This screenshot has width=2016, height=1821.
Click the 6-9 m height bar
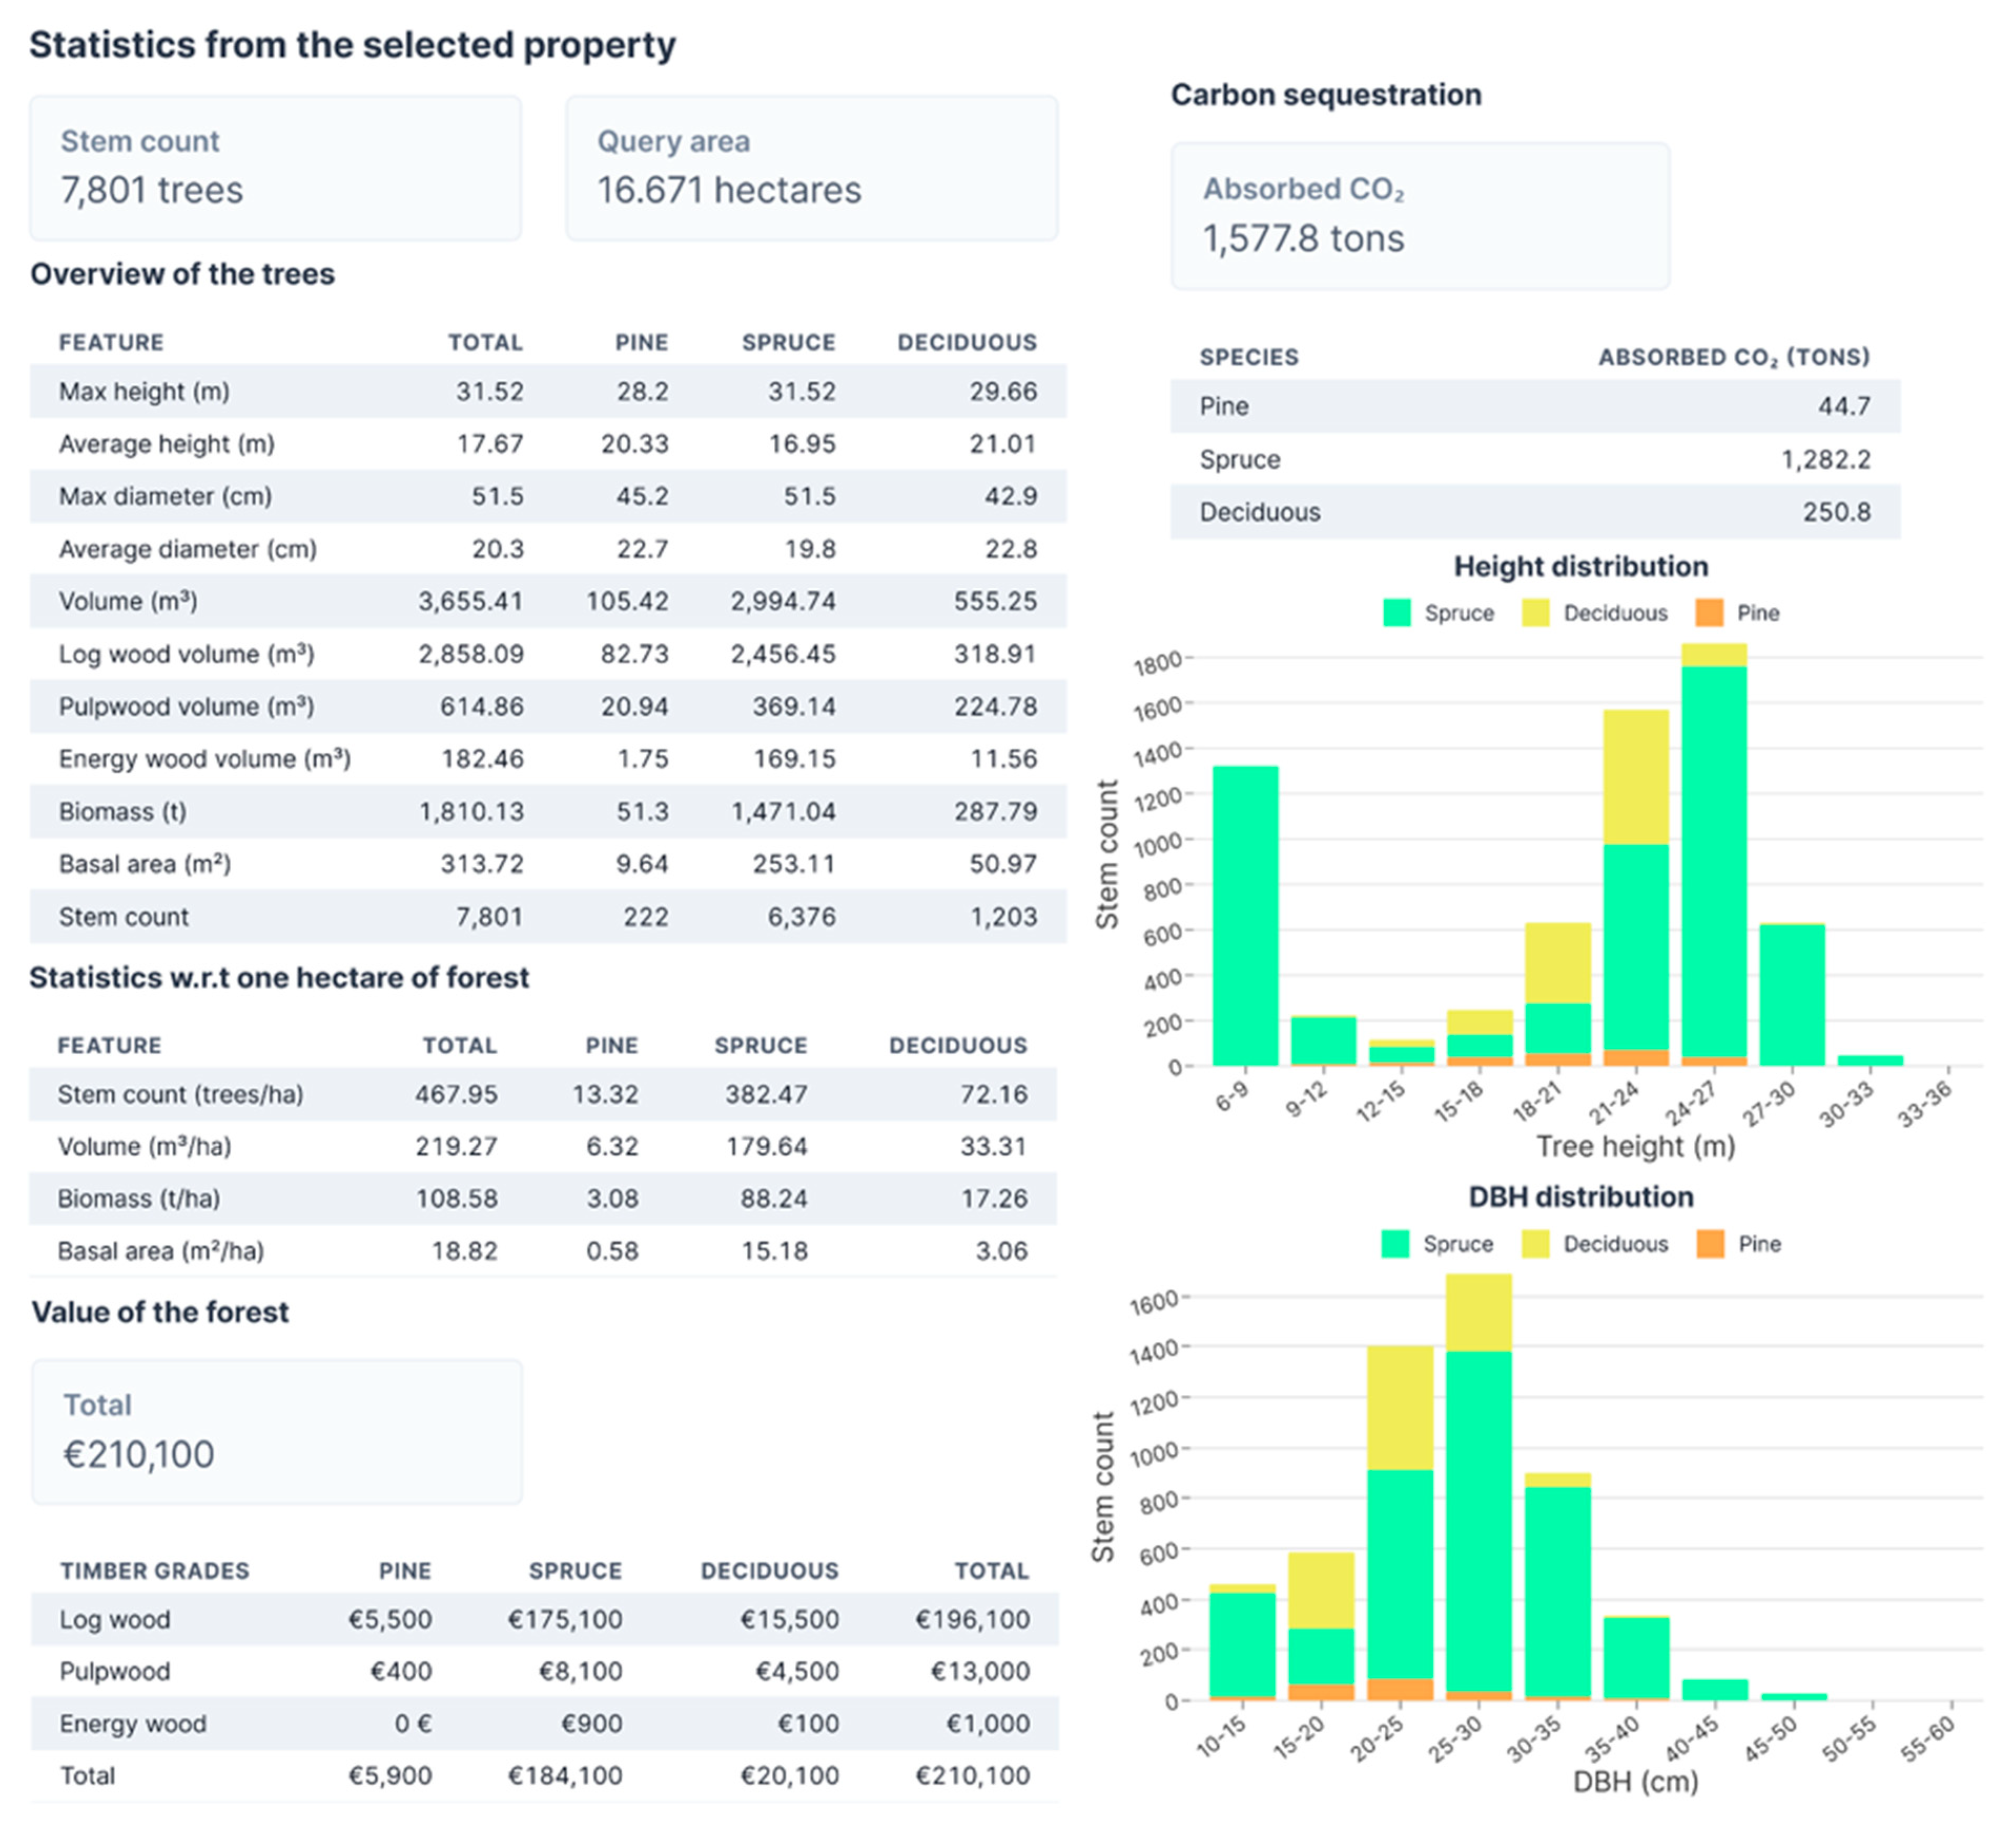[1245, 916]
